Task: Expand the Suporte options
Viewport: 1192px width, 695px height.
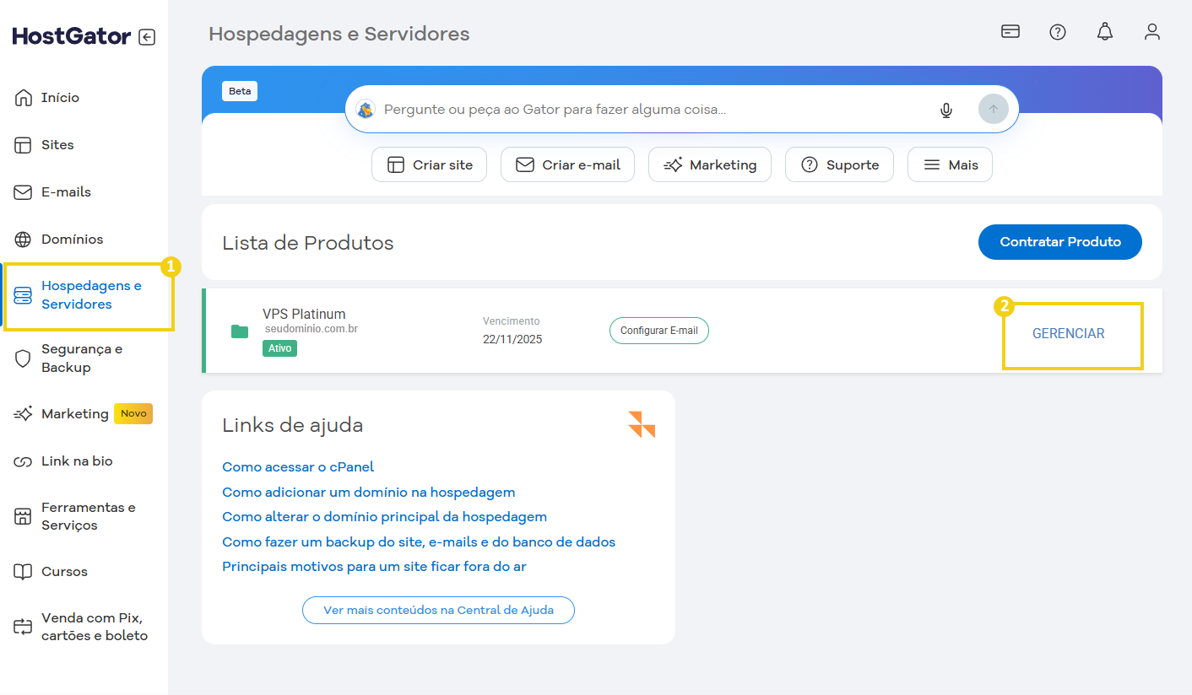Action: coord(839,164)
